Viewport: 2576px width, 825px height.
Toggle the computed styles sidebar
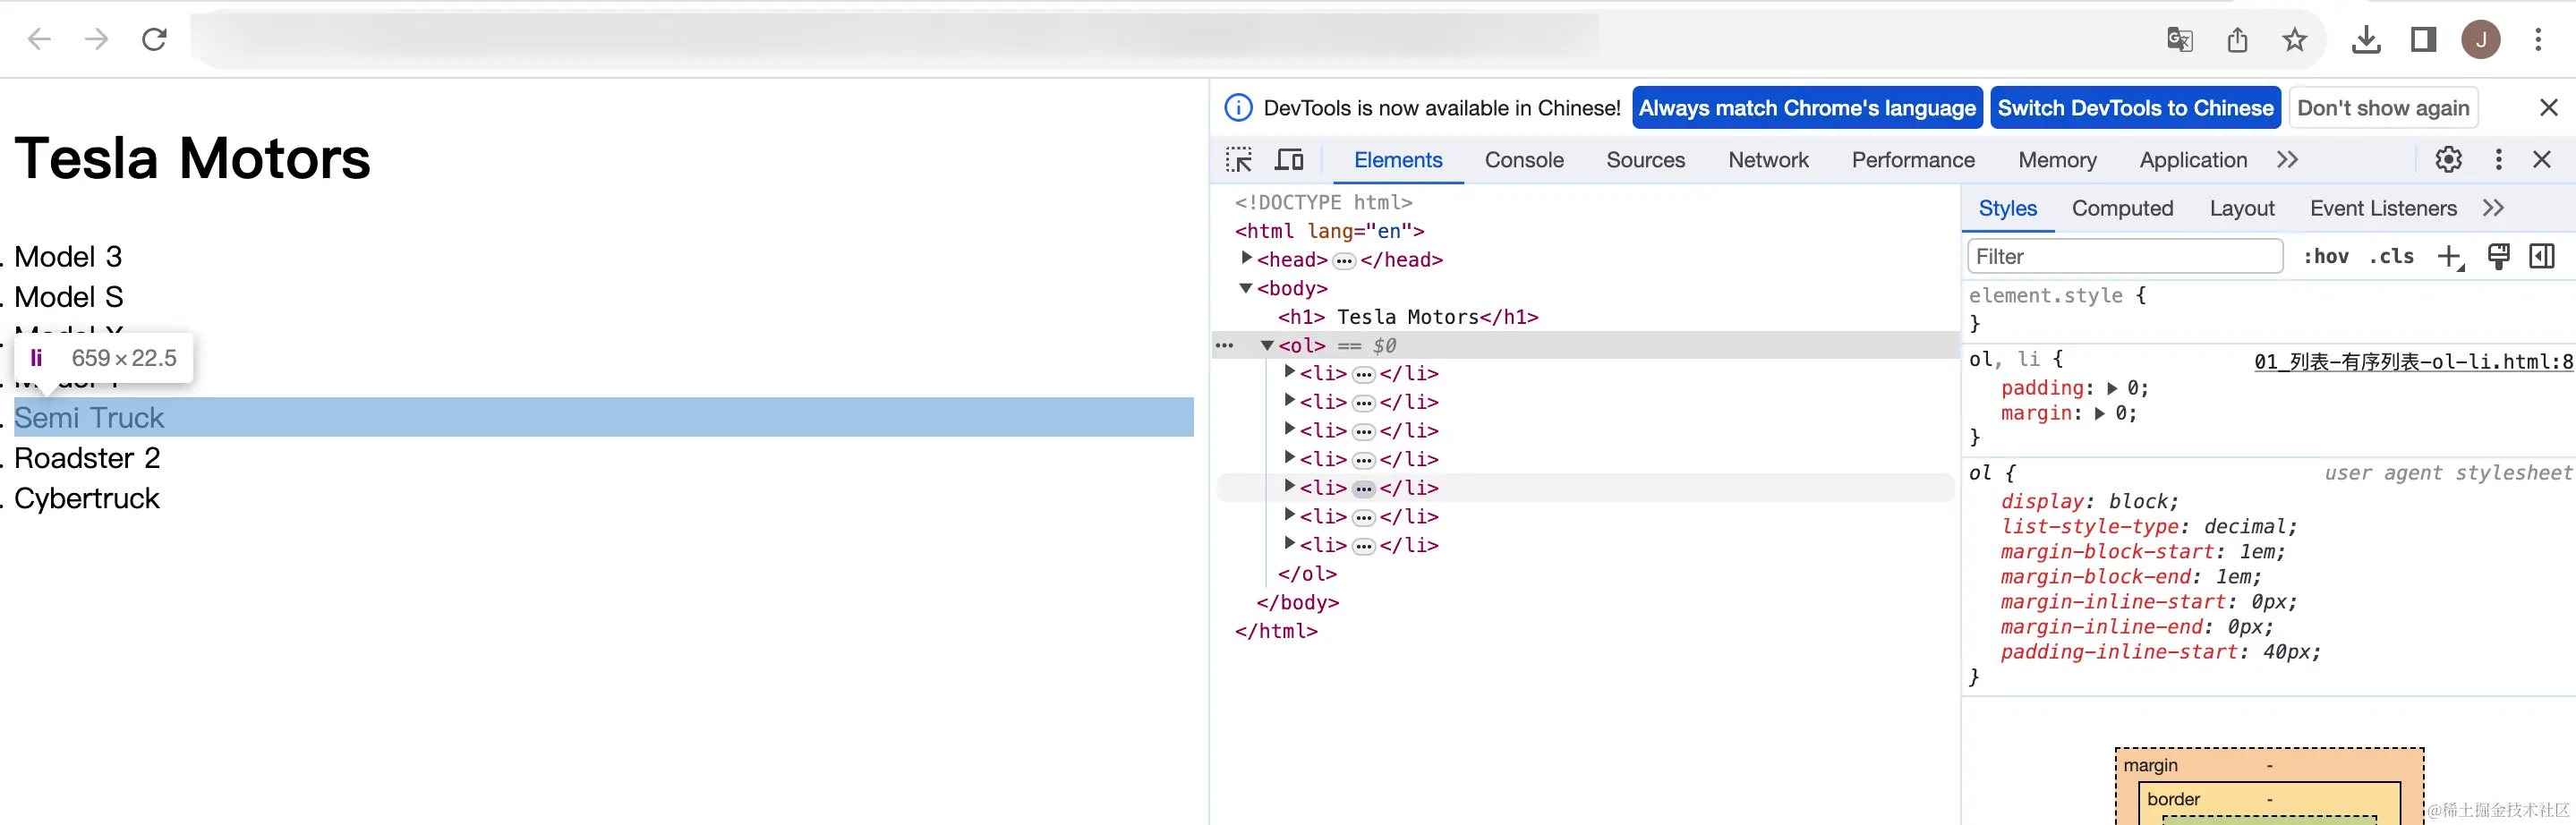point(2541,257)
